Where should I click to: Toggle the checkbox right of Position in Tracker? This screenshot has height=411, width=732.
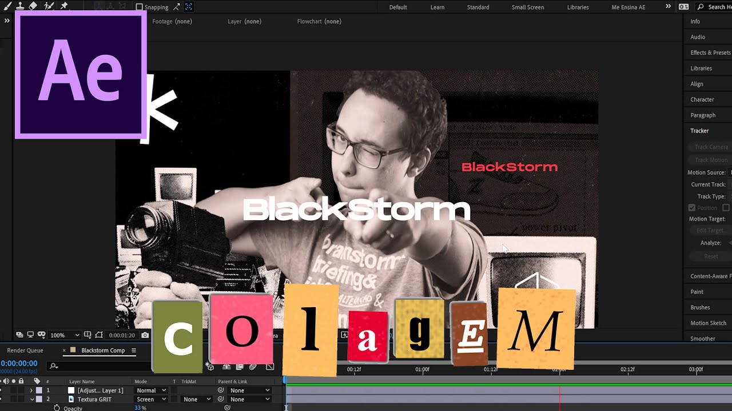point(726,208)
